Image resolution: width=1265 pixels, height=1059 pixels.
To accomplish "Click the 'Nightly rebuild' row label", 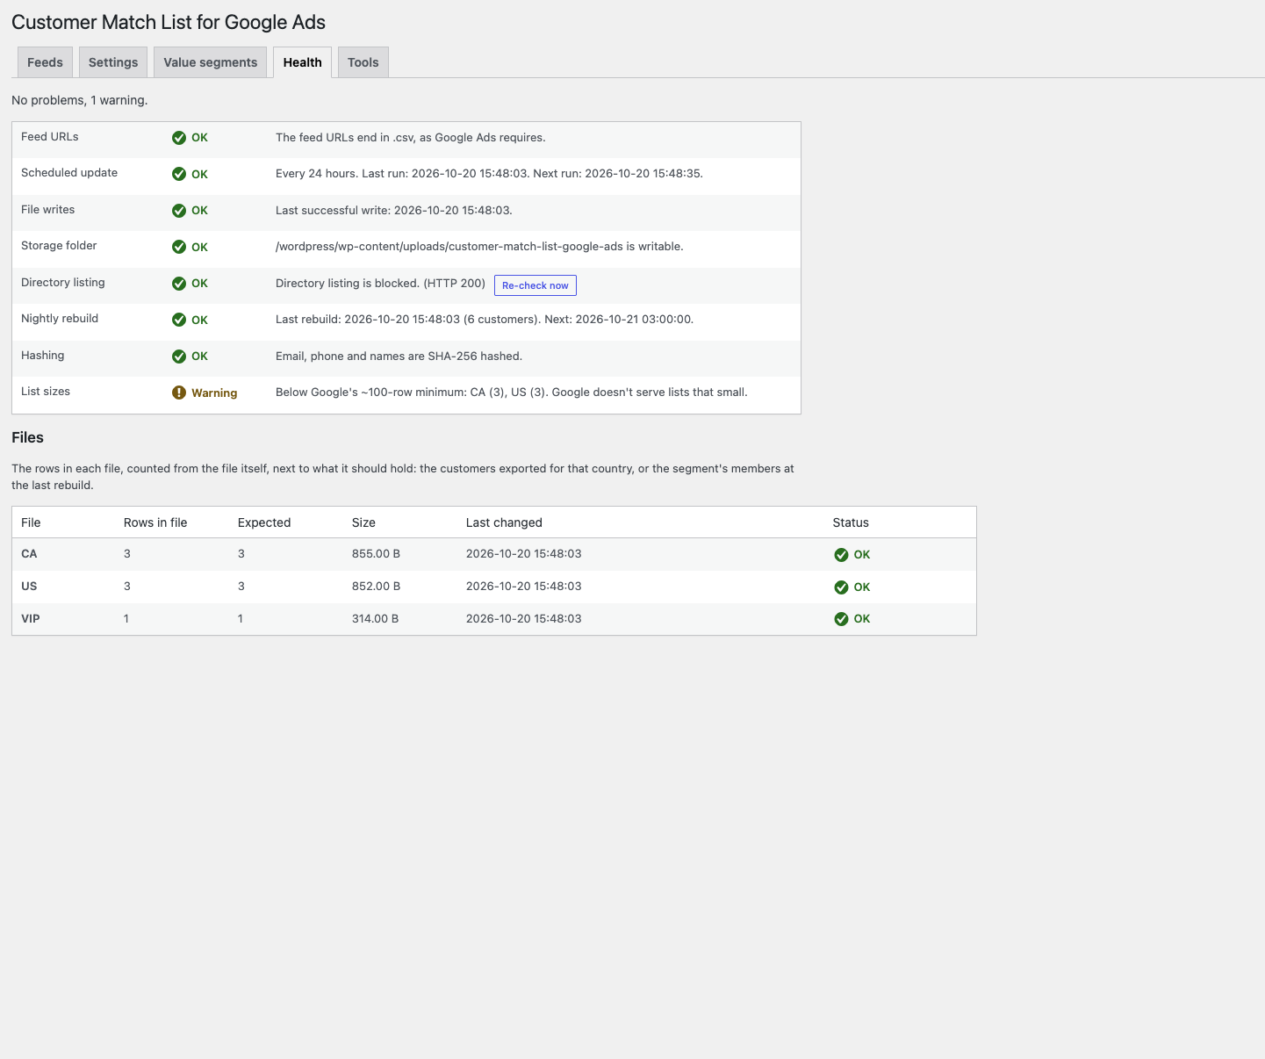I will click(x=60, y=319).
